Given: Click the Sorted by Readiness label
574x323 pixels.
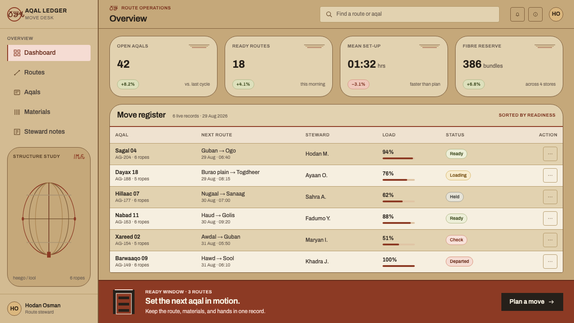Looking at the screenshot, I should pos(527,115).
